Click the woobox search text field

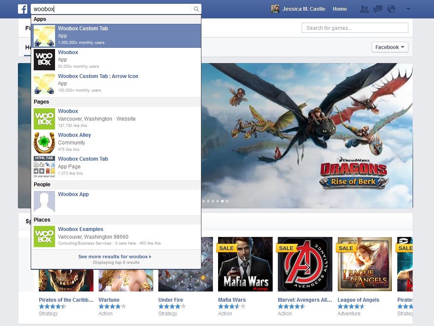click(111, 9)
